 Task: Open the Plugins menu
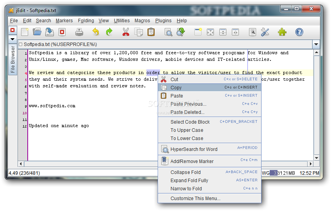(x=164, y=21)
